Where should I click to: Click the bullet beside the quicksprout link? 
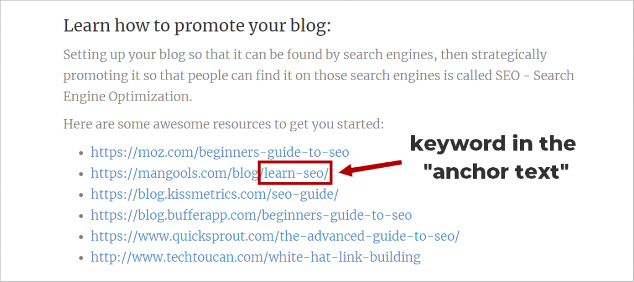click(x=80, y=236)
